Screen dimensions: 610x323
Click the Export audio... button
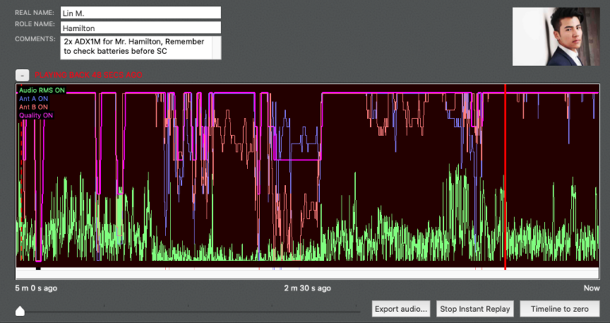click(x=401, y=308)
